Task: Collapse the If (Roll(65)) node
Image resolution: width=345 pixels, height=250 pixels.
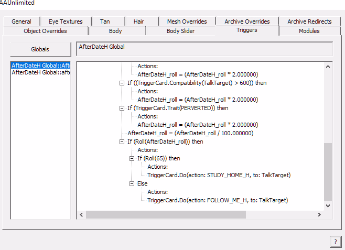Action: click(x=132, y=158)
